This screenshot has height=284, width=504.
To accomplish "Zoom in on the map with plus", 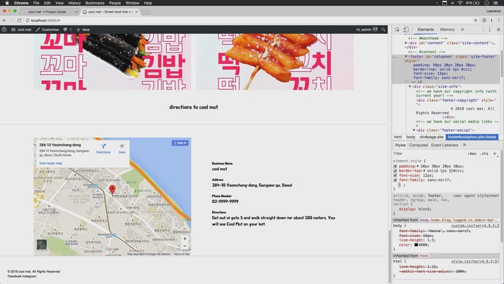I will click(x=185, y=238).
